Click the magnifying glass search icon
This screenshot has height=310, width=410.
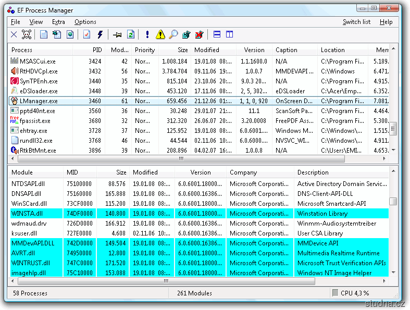173,35
